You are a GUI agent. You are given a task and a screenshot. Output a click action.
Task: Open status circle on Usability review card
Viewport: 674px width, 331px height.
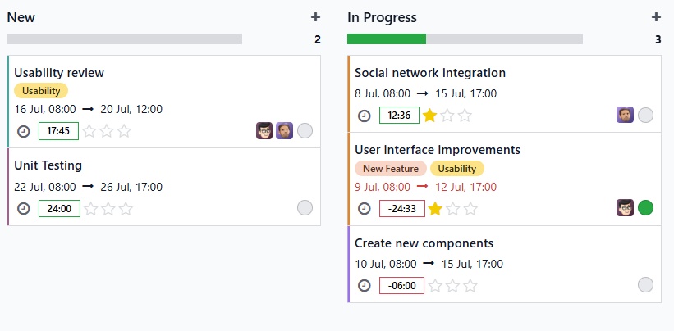pyautogui.click(x=305, y=131)
